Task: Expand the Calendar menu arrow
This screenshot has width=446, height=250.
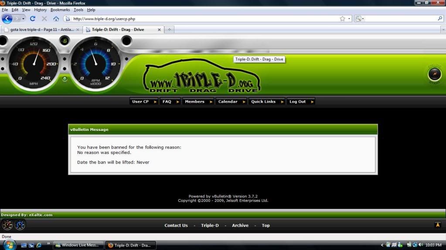Action: click(244, 102)
